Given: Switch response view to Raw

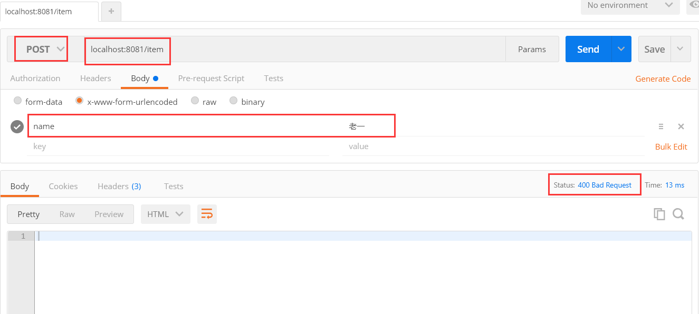Looking at the screenshot, I should click(x=67, y=214).
